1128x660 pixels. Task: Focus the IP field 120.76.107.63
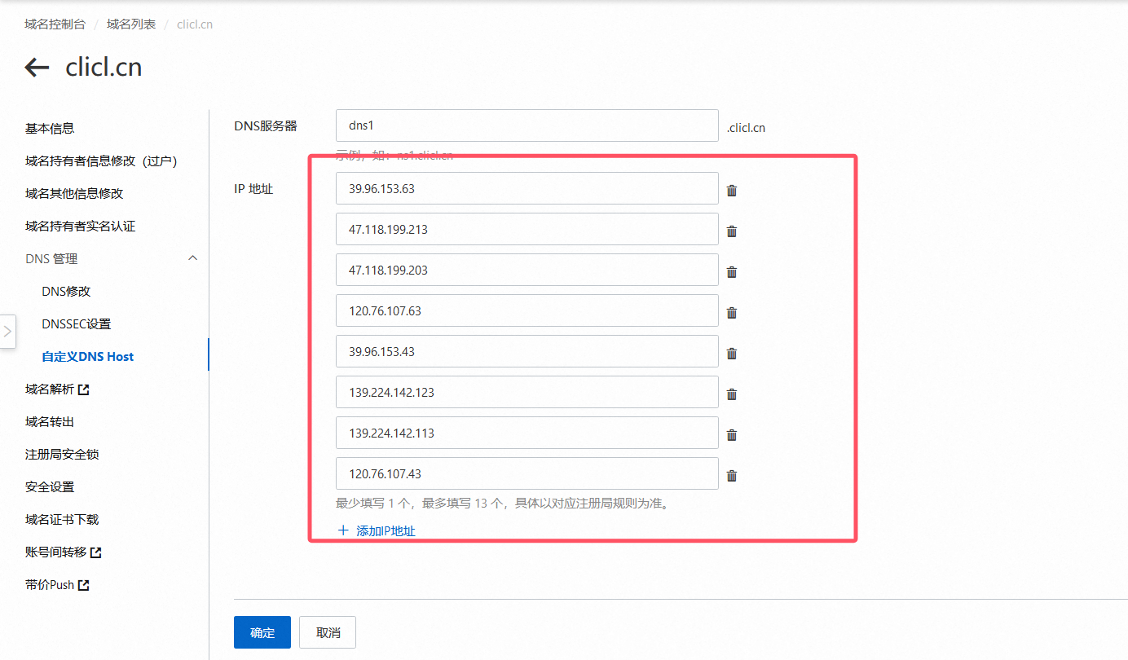tap(527, 310)
